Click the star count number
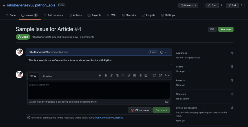 (x=221, y=5)
